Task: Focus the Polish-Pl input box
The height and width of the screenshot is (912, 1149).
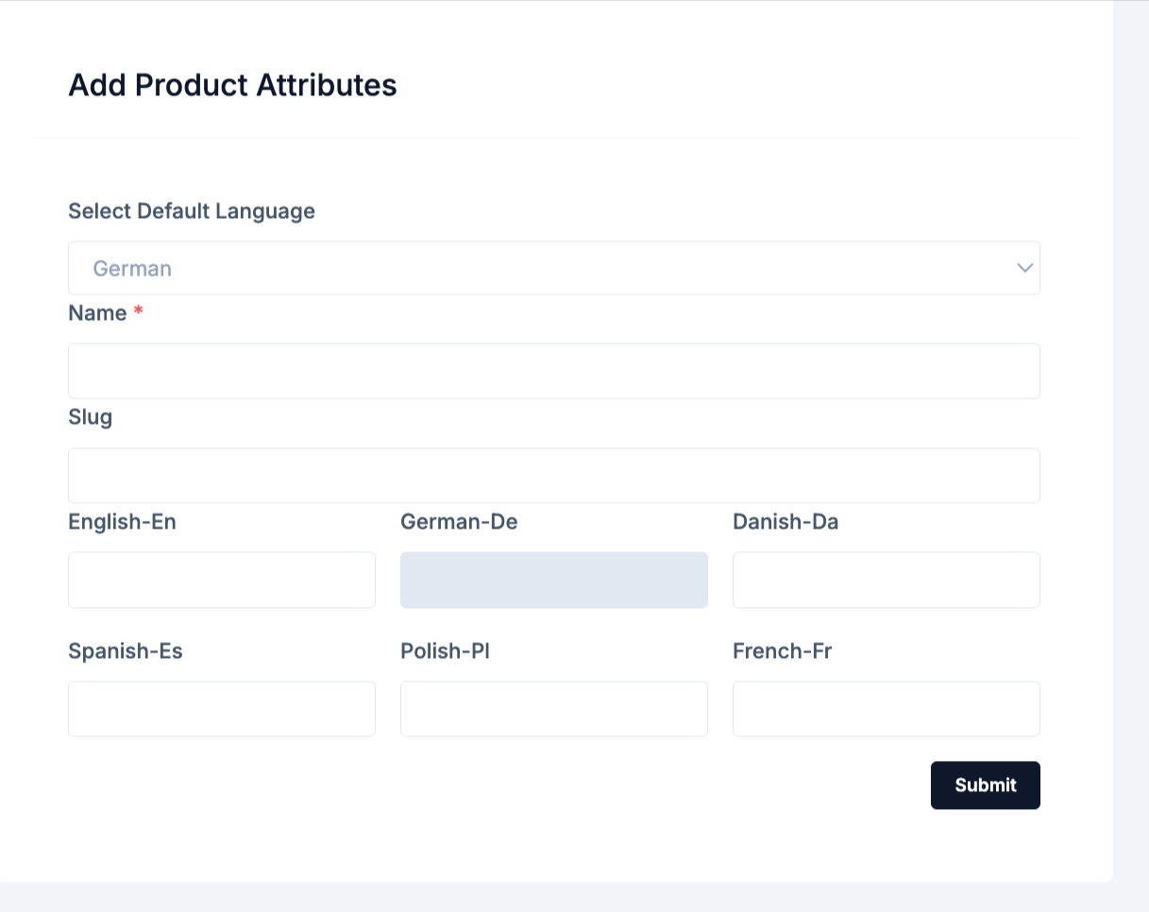Action: (x=554, y=709)
